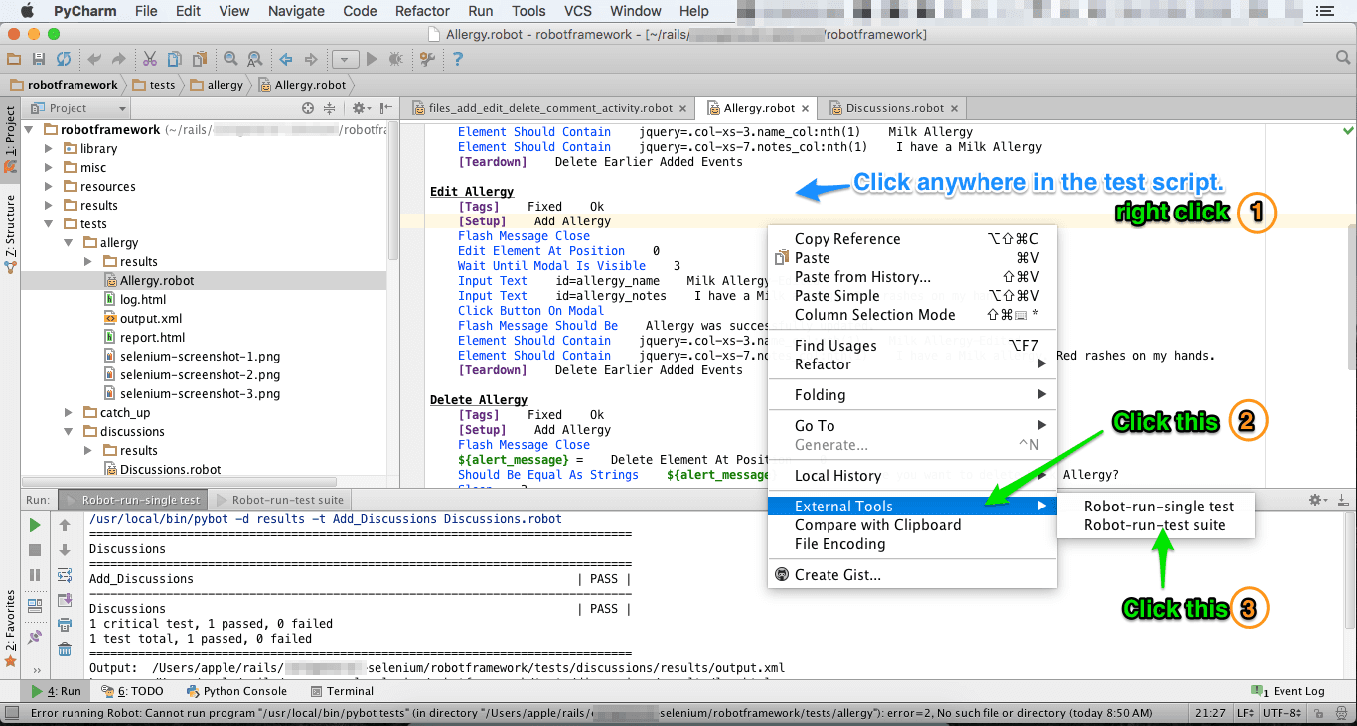Click the Save All icon in the toolbar
This screenshot has height=726, width=1357.
click(x=39, y=58)
